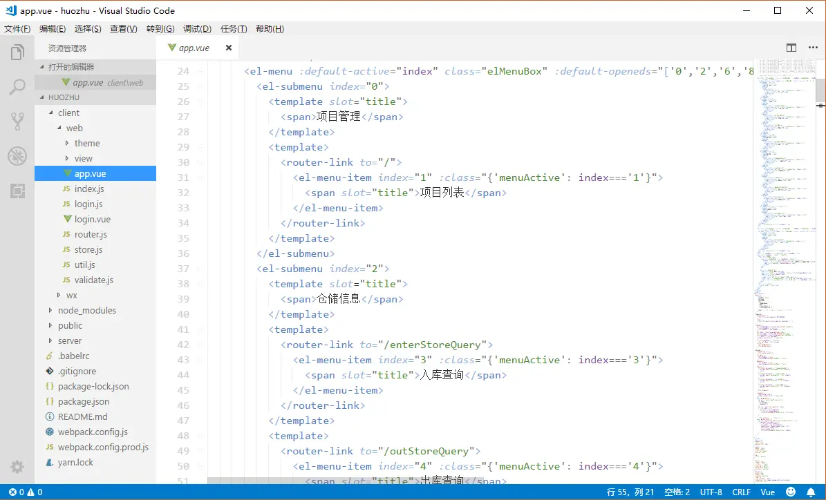Open login.vue in the explorer
The width and height of the screenshot is (826, 500).
tap(95, 220)
